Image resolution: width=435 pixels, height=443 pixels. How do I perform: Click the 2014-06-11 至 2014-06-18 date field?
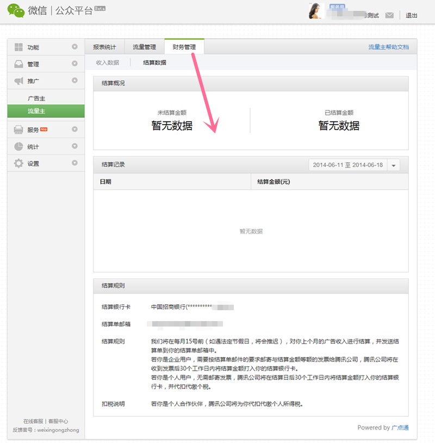point(347,165)
